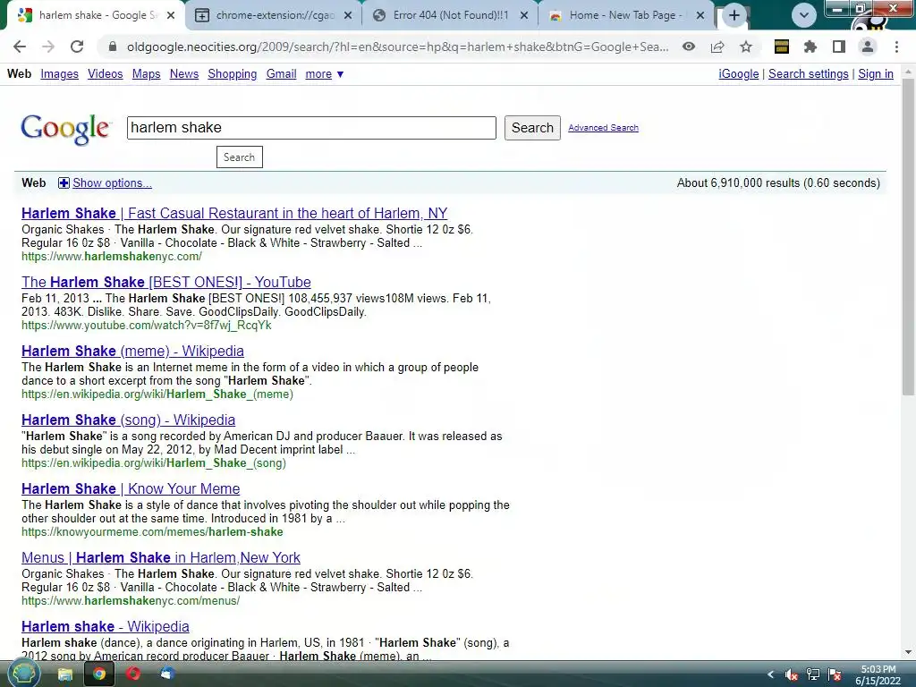Open the network status tray icon
Viewport: 916px width, 687px height.
click(812, 674)
